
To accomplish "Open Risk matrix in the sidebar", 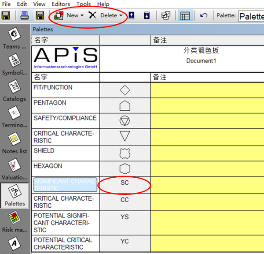I will point(15,222).
